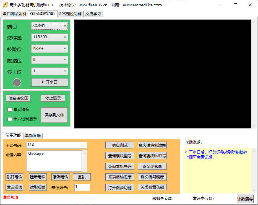Click the 清空接收区 button
258x205 pixels.
[x=18, y=98]
